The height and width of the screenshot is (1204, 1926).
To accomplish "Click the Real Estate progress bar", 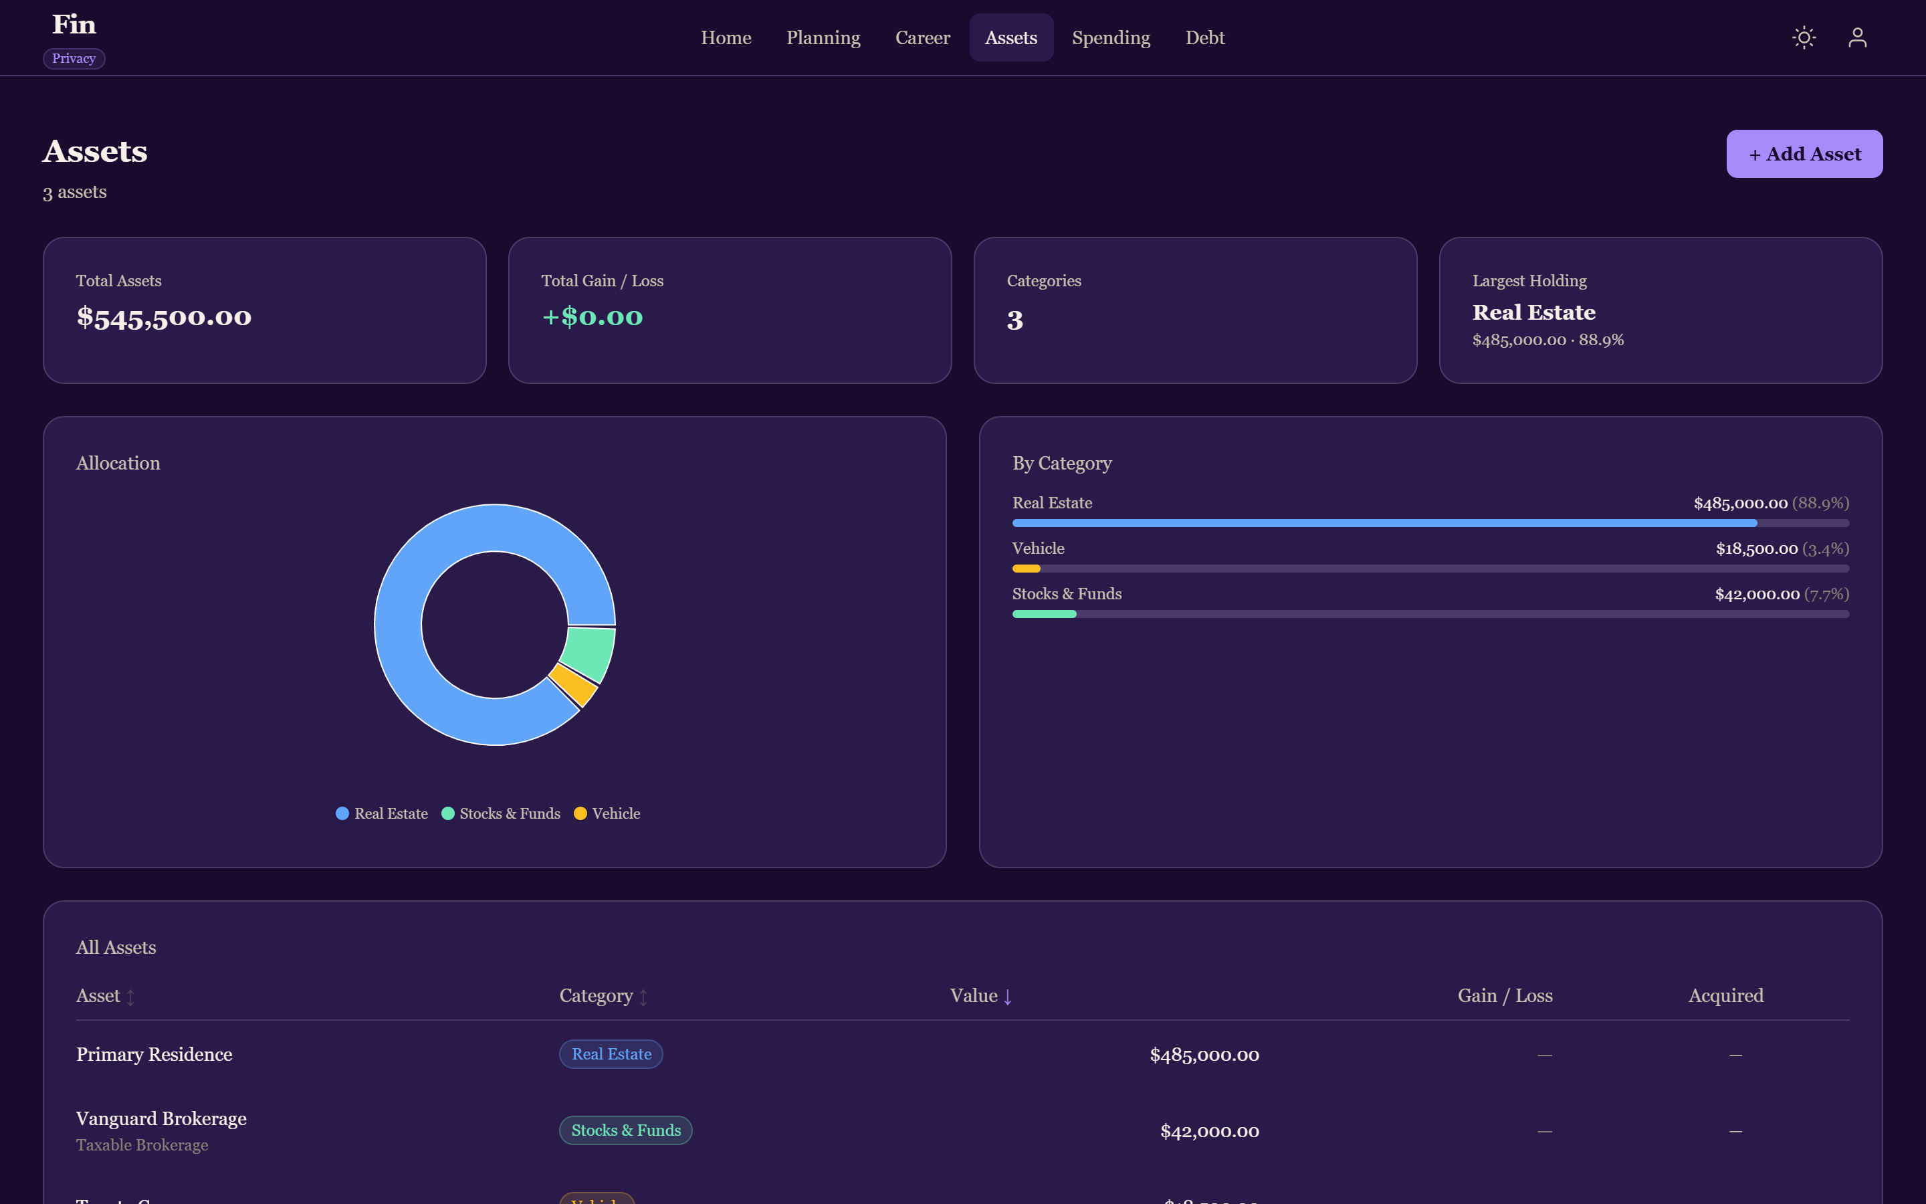I will tap(1430, 523).
